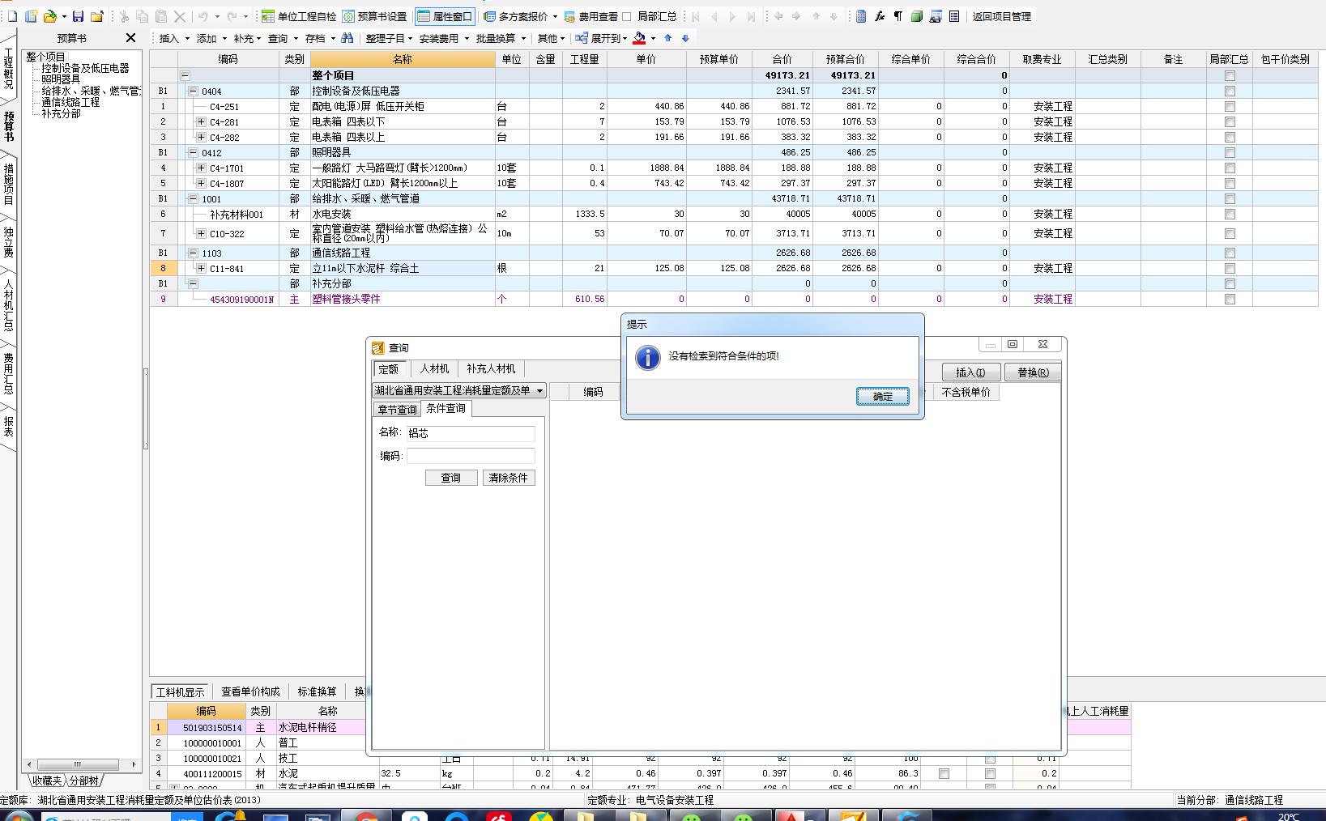Image resolution: width=1326 pixels, height=821 pixels.
Task: Click the last-record navigation icon
Action: click(751, 16)
